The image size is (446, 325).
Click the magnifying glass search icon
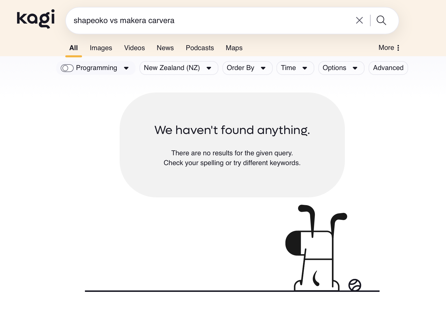click(x=381, y=20)
